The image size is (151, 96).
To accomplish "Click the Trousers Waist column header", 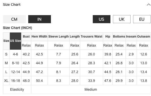I will tap(92, 37).
